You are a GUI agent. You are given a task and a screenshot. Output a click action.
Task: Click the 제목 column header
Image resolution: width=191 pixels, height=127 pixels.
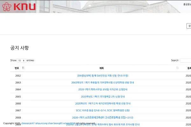(x=102, y=68)
